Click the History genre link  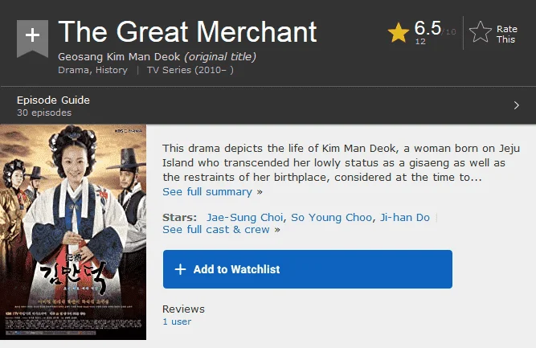coord(112,70)
